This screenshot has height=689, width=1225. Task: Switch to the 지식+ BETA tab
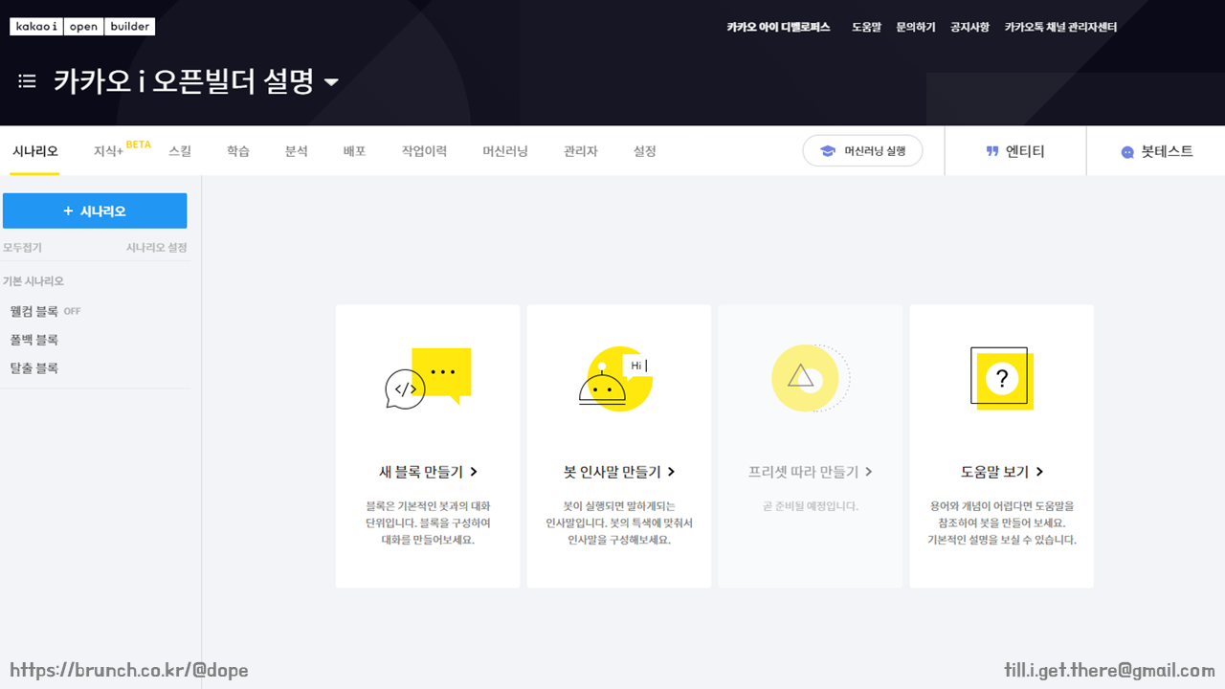[122, 150]
